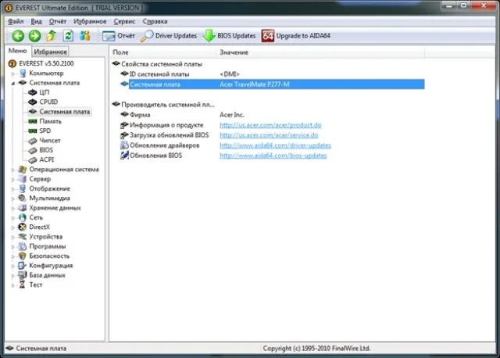500x358 pixels.
Task: Click the Компьютер computer icon
Action: pyautogui.click(x=23, y=73)
